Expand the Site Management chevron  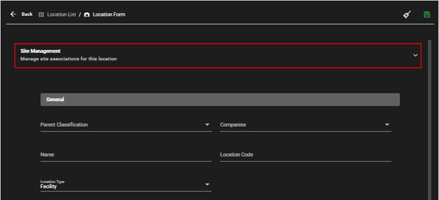[x=416, y=55]
